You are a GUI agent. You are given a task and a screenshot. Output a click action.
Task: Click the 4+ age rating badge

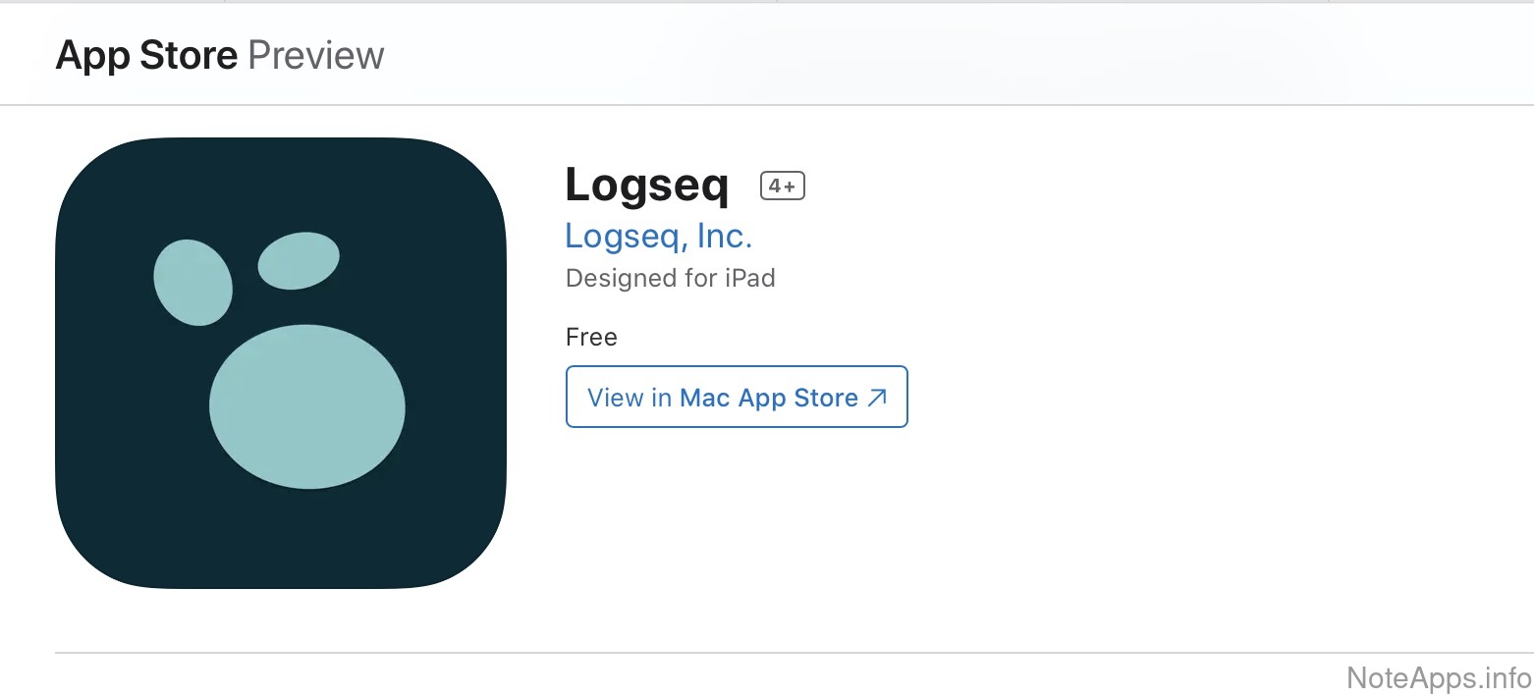[x=783, y=186]
